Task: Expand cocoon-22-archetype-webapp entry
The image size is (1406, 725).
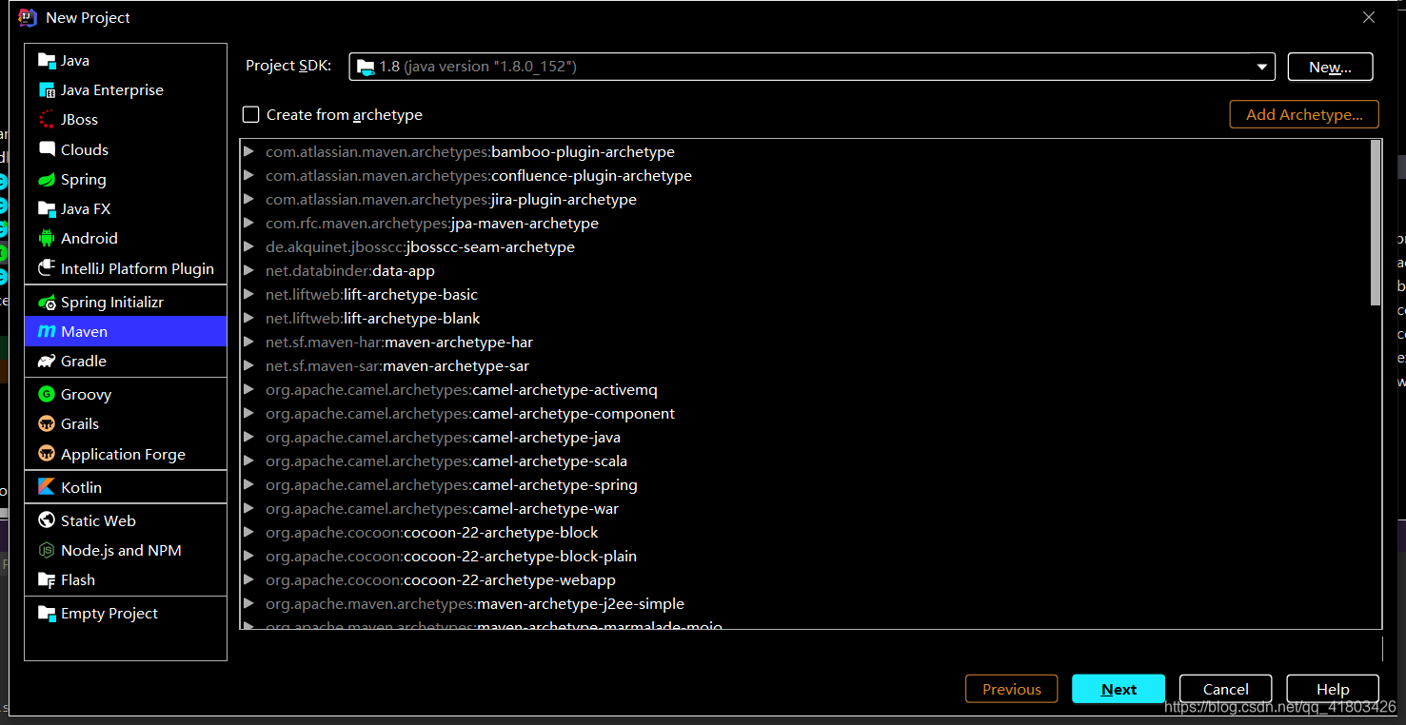Action: tap(248, 580)
